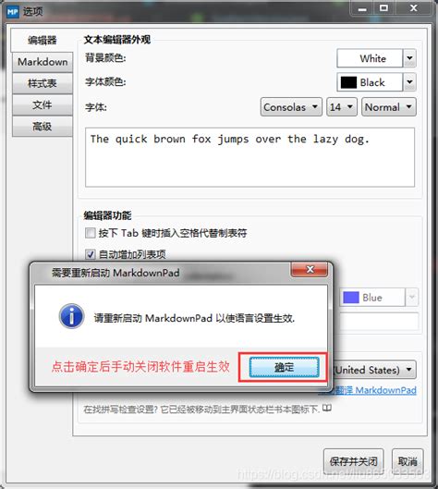The height and width of the screenshot is (489, 438).
Task: Open the 高级 tab
Action: coord(43,127)
